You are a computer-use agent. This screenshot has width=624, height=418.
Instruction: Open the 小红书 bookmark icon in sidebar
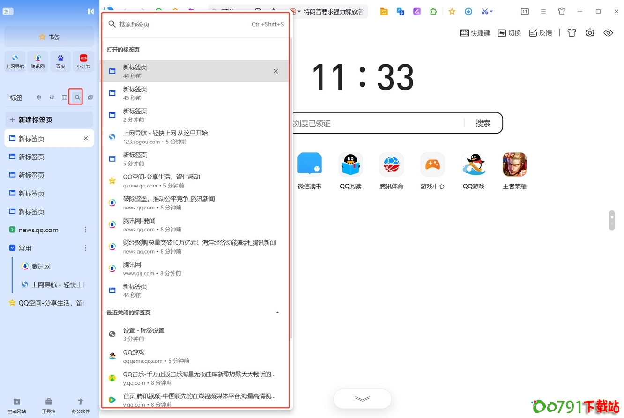83,61
